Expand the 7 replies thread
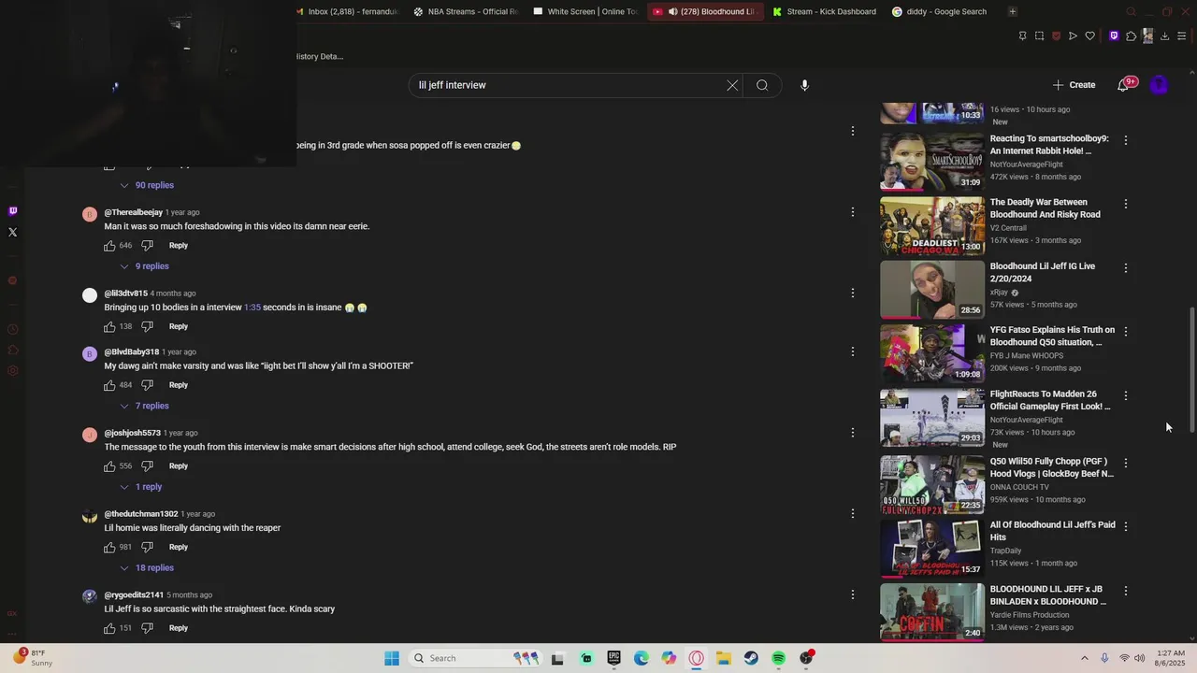The height and width of the screenshot is (673, 1197). click(144, 406)
